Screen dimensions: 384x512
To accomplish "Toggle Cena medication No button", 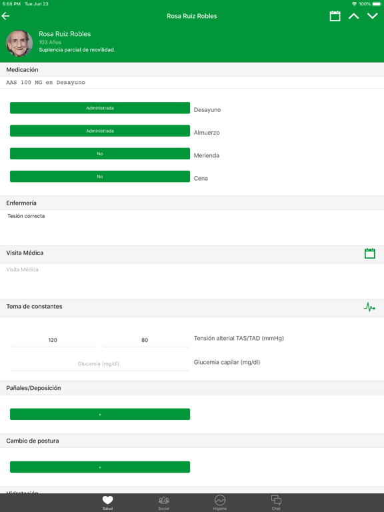I will click(x=100, y=177).
